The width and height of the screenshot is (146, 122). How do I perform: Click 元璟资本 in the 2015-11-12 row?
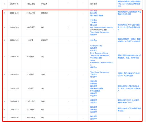coord(94,112)
